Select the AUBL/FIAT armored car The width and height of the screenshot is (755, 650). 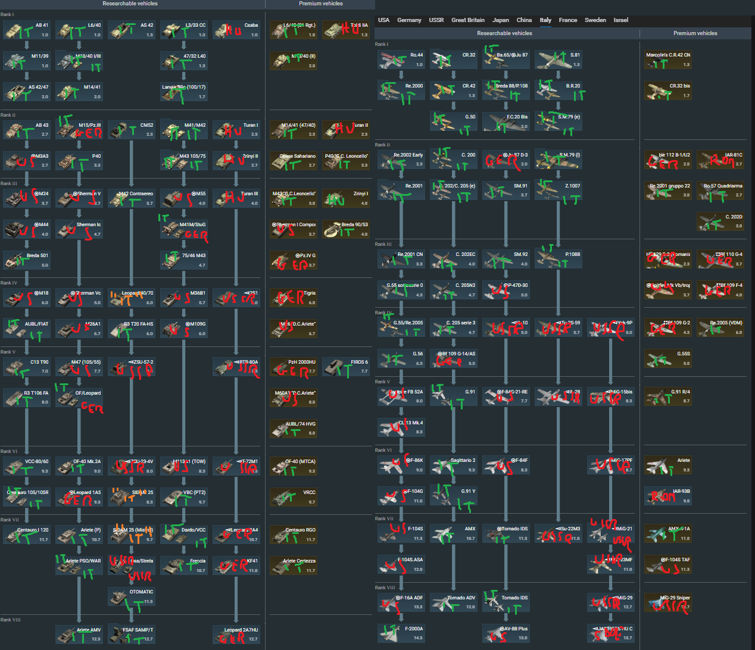tap(27, 329)
